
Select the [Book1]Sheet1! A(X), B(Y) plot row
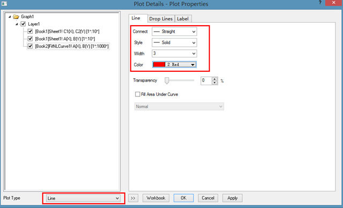click(x=65, y=39)
